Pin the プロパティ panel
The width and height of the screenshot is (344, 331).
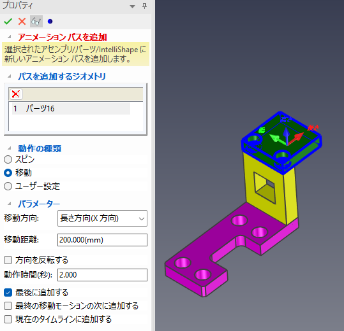(x=144, y=6)
